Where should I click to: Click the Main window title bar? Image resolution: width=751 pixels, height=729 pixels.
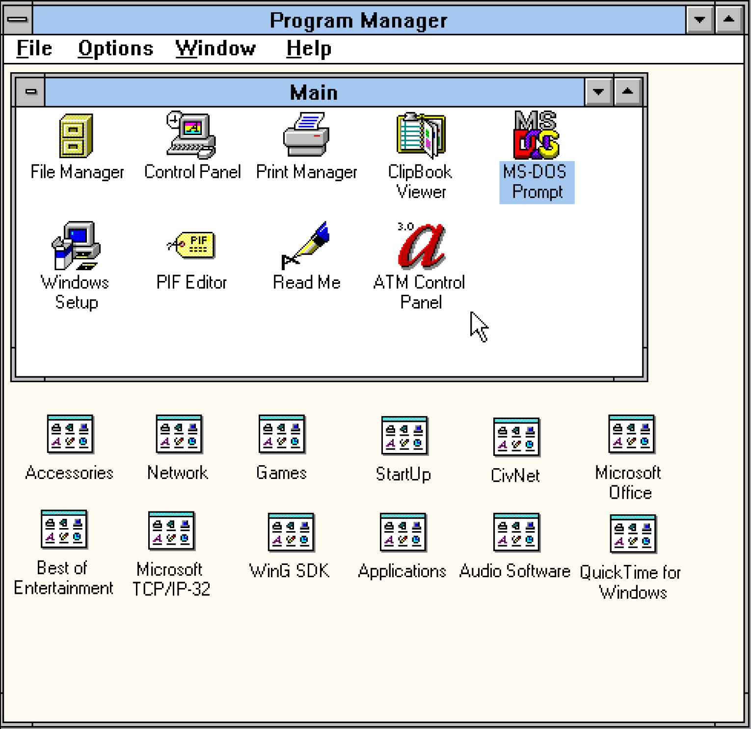click(314, 92)
